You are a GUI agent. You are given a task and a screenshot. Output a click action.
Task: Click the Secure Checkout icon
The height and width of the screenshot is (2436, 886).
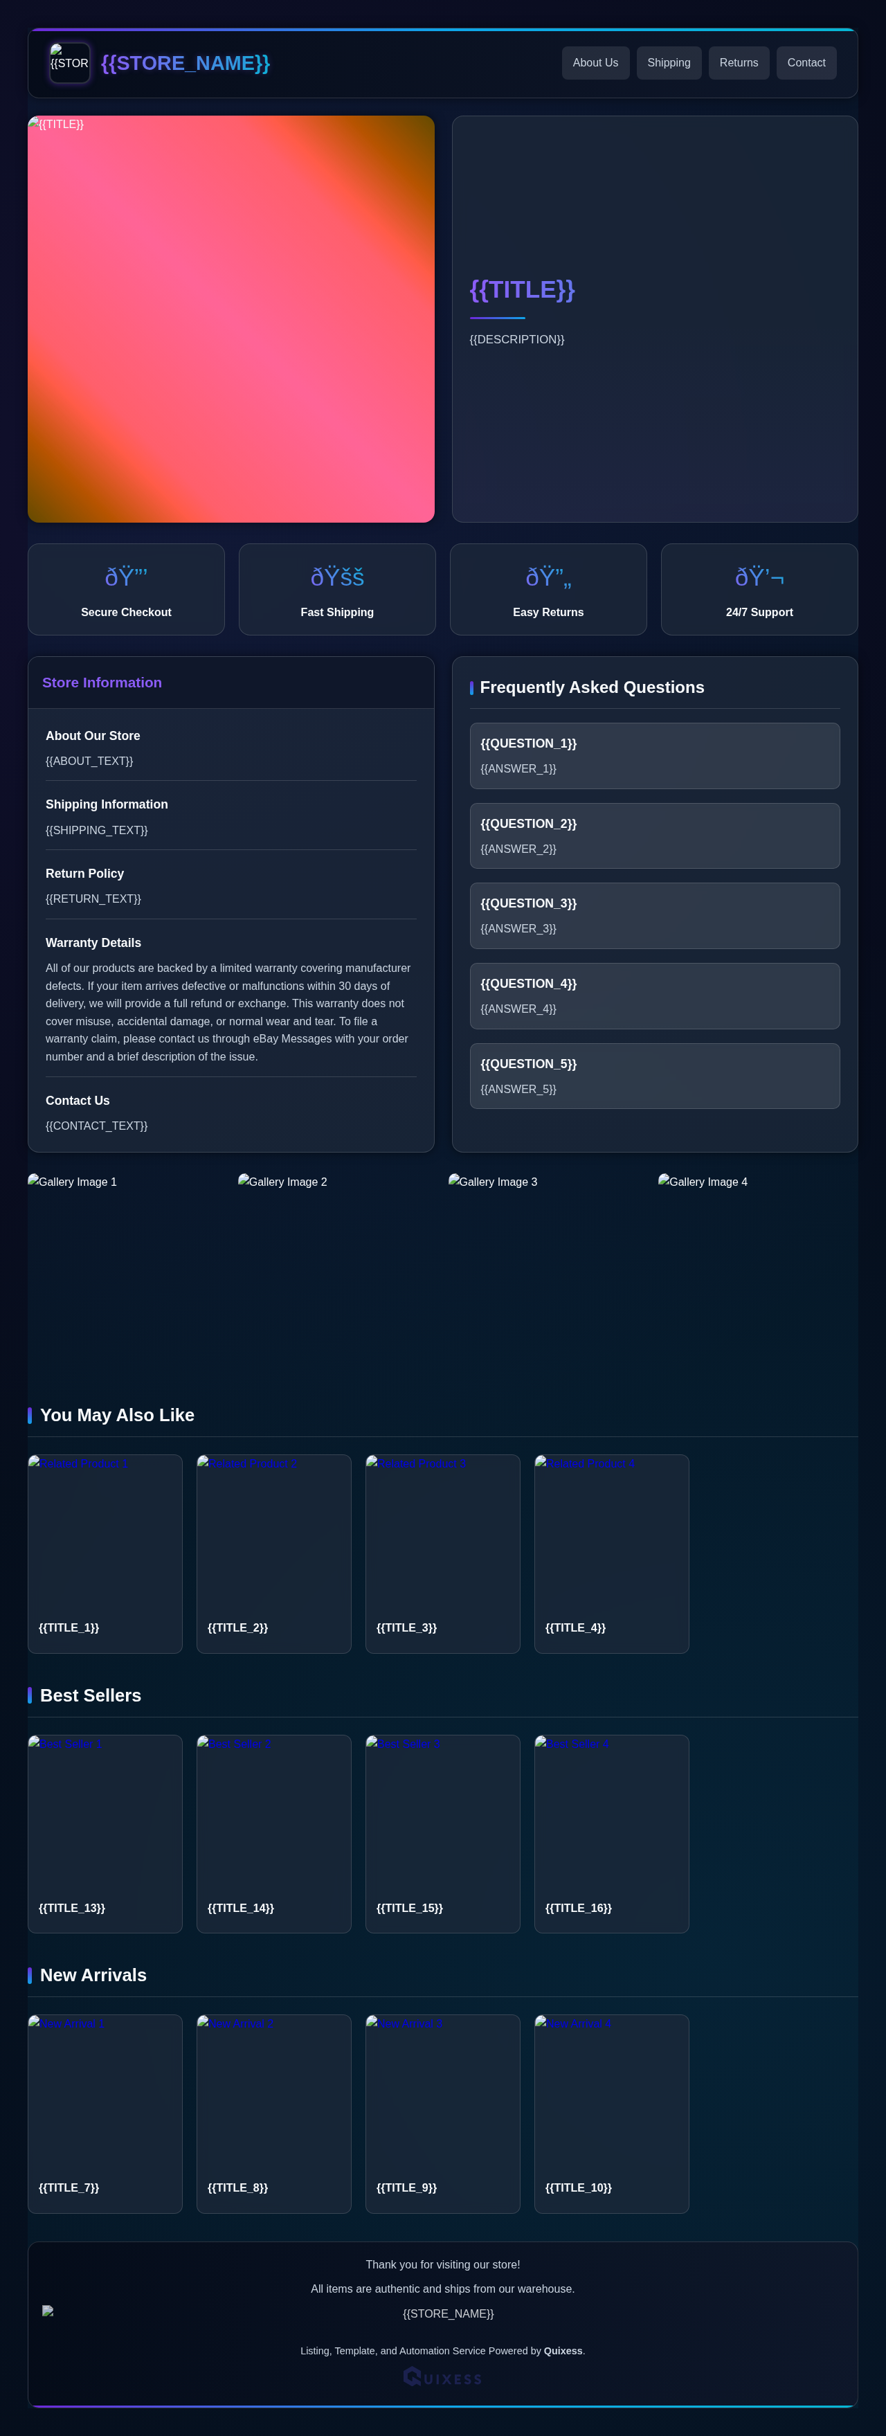click(126, 577)
